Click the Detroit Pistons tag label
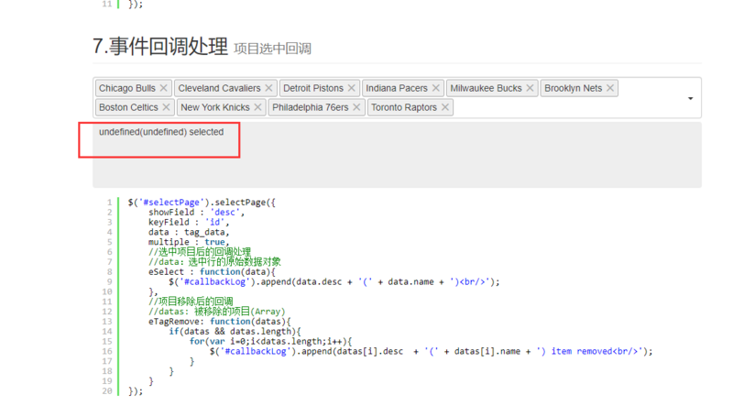 pyautogui.click(x=313, y=88)
